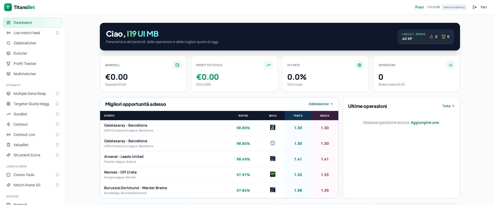Image resolution: width=494 pixels, height=205 pixels.
Task: Click the Hit Rate target icon
Action: pos(359,65)
